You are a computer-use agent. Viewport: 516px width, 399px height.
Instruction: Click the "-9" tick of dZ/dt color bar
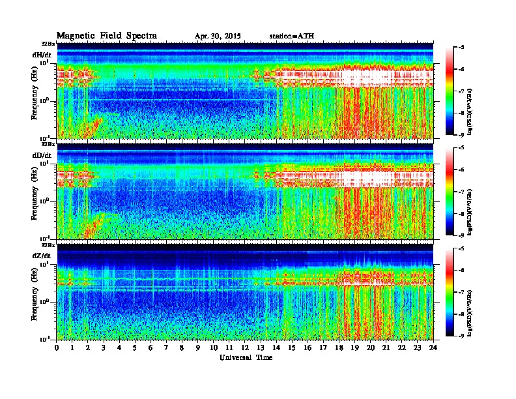point(461,336)
